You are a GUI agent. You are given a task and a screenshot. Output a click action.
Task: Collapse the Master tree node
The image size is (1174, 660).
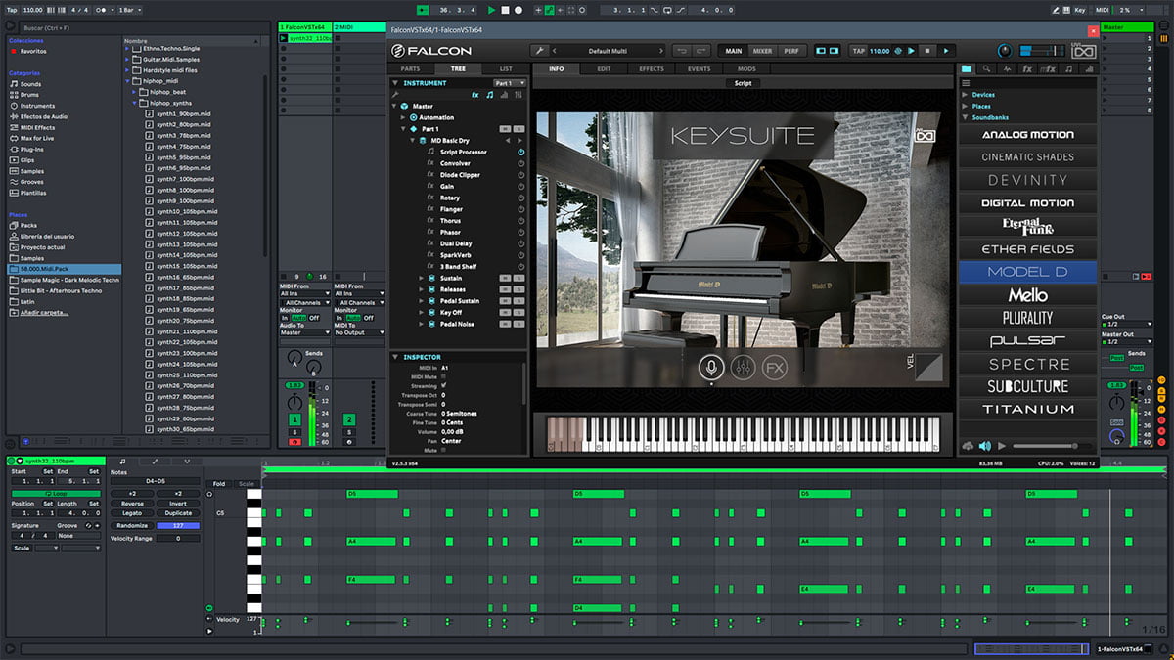395,106
